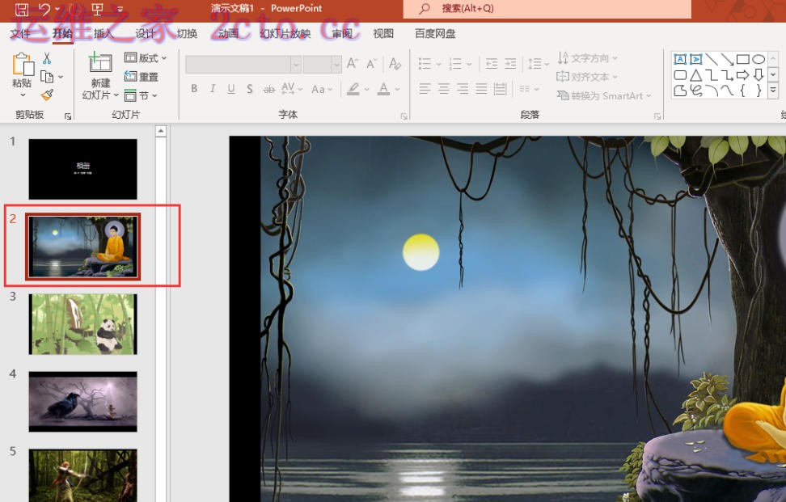Switch to the Slide Show (幻灯片放映) tab
This screenshot has width=786, height=502.
(x=285, y=34)
